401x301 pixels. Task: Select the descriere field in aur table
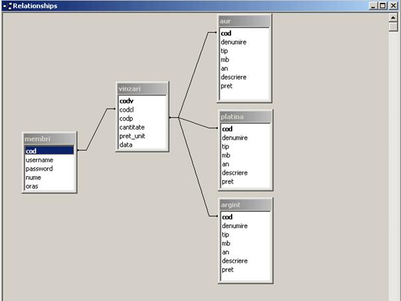click(234, 77)
